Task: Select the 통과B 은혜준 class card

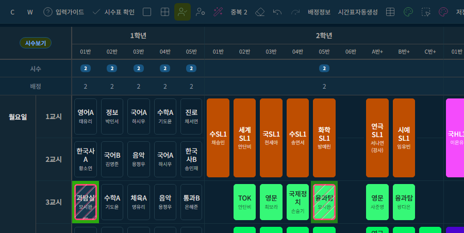Action: tap(191, 202)
